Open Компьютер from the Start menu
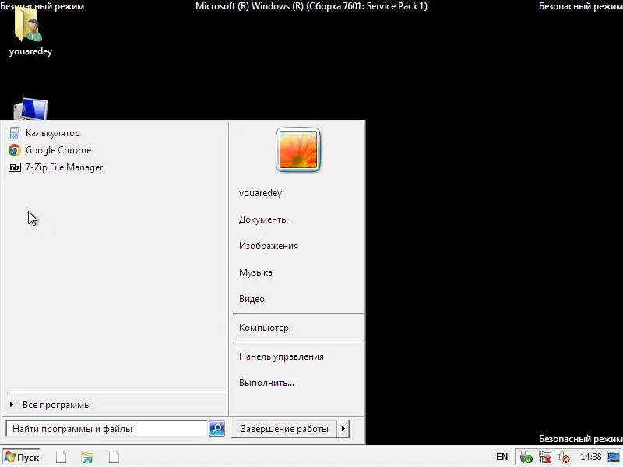 pyautogui.click(x=263, y=328)
